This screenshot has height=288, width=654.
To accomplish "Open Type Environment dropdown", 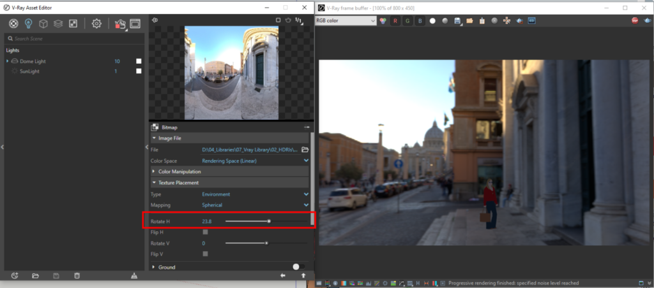I will [x=255, y=194].
